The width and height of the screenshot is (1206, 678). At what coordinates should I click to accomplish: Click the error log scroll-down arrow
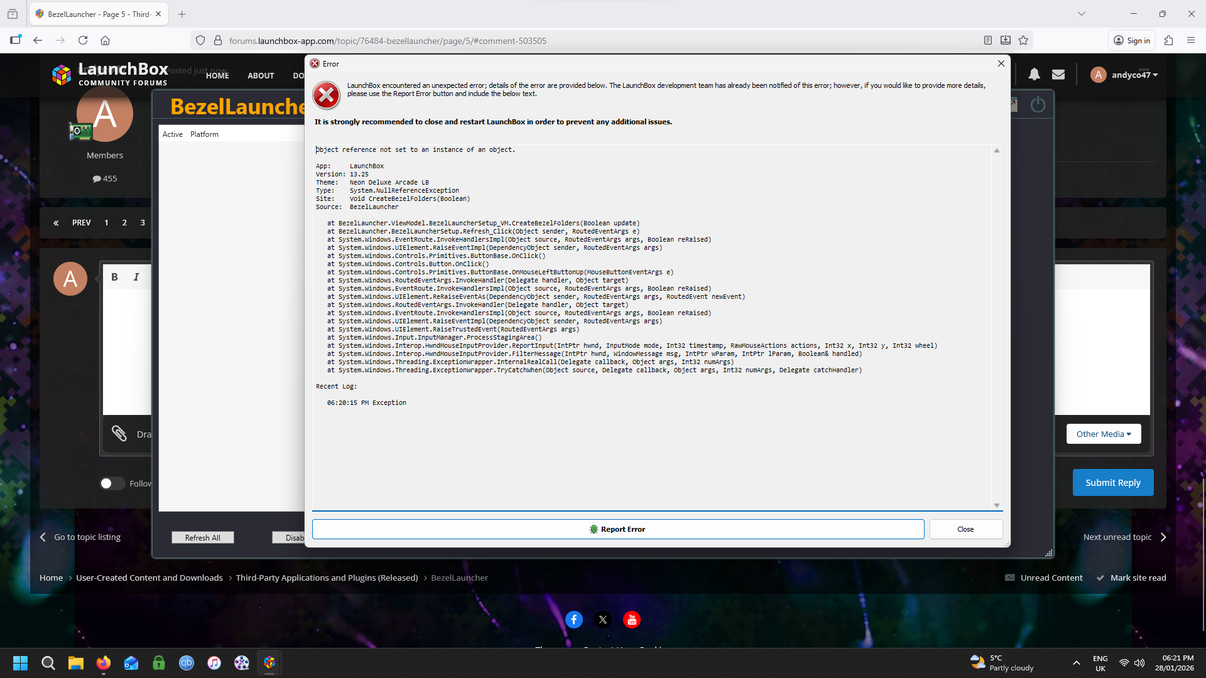pos(996,505)
